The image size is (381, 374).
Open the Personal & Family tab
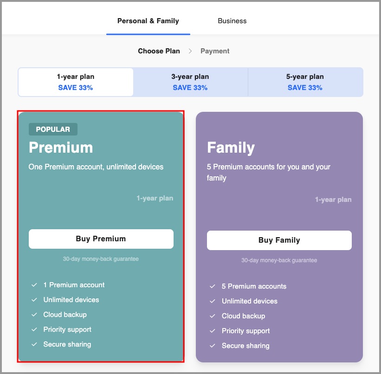point(148,21)
